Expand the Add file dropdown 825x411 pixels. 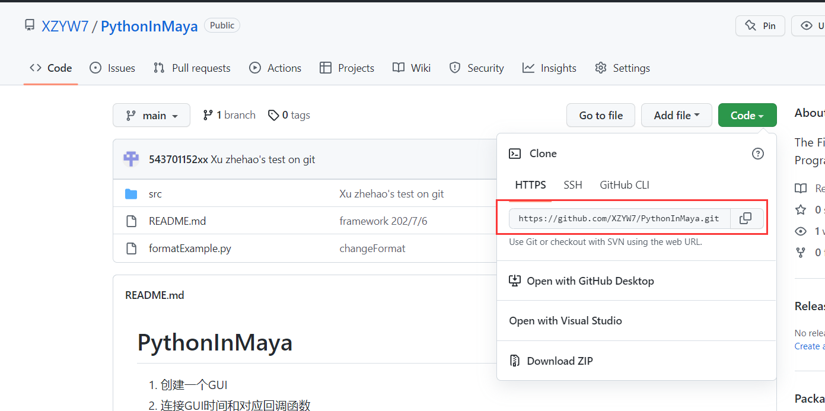tap(677, 115)
